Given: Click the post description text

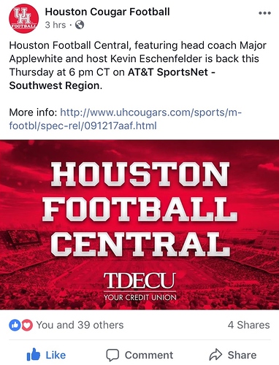Looking at the screenshot, I should coord(138,66).
